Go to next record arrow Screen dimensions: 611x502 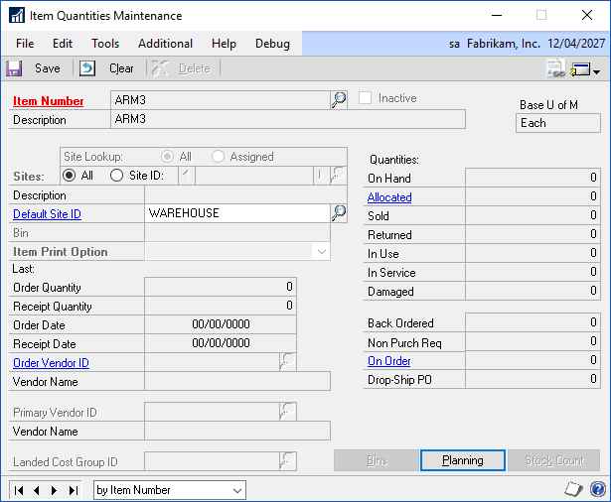pyautogui.click(x=55, y=490)
